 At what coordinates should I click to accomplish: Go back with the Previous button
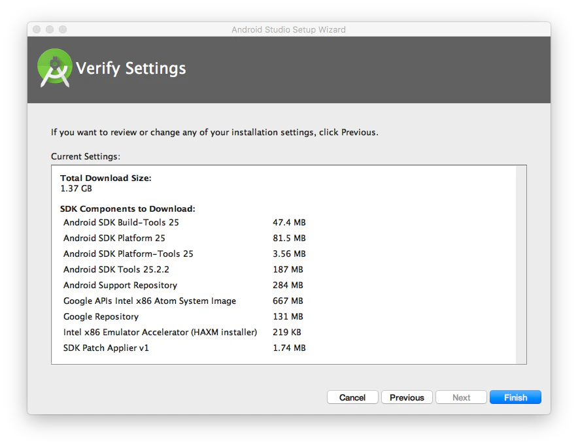tap(407, 397)
